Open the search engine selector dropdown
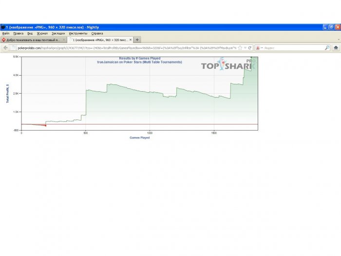Viewport: 341px width, 256px height. click(x=259, y=48)
